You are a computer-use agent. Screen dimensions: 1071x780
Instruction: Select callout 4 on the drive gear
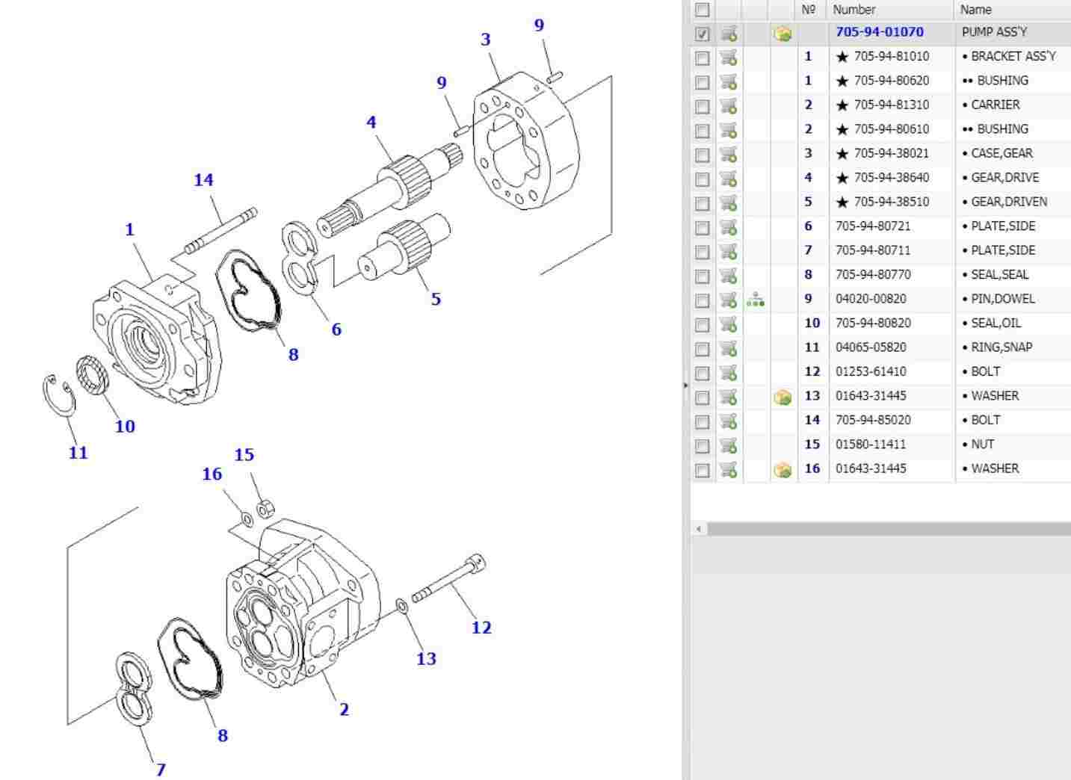(x=371, y=123)
